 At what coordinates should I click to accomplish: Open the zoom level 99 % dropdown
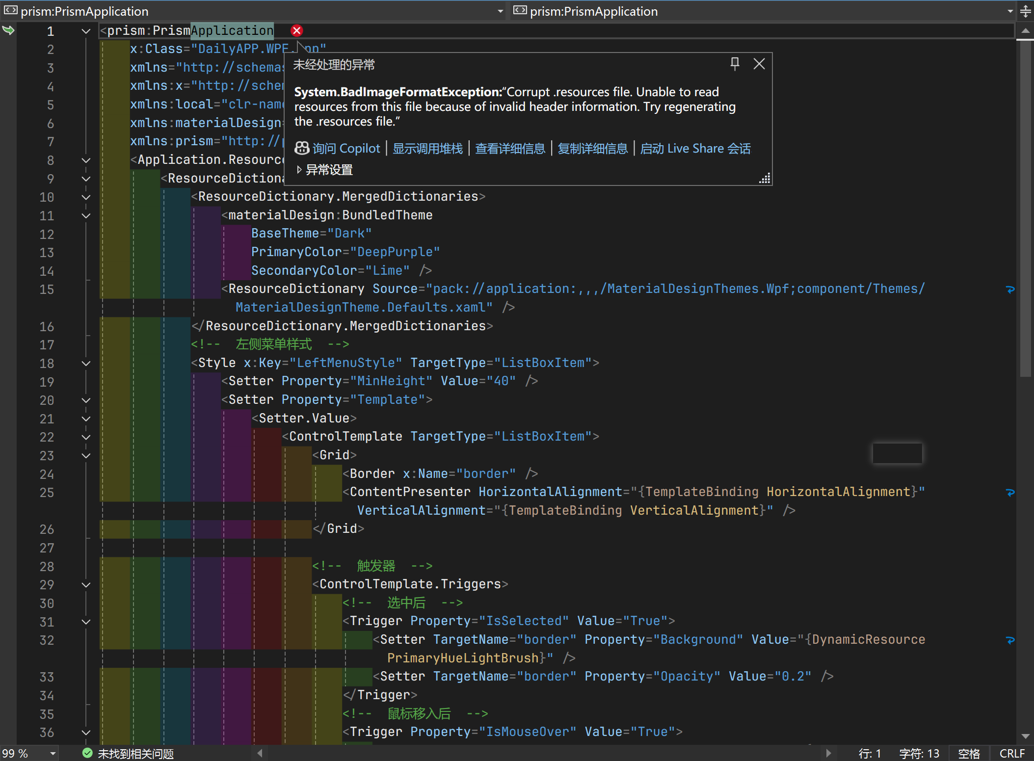[53, 753]
